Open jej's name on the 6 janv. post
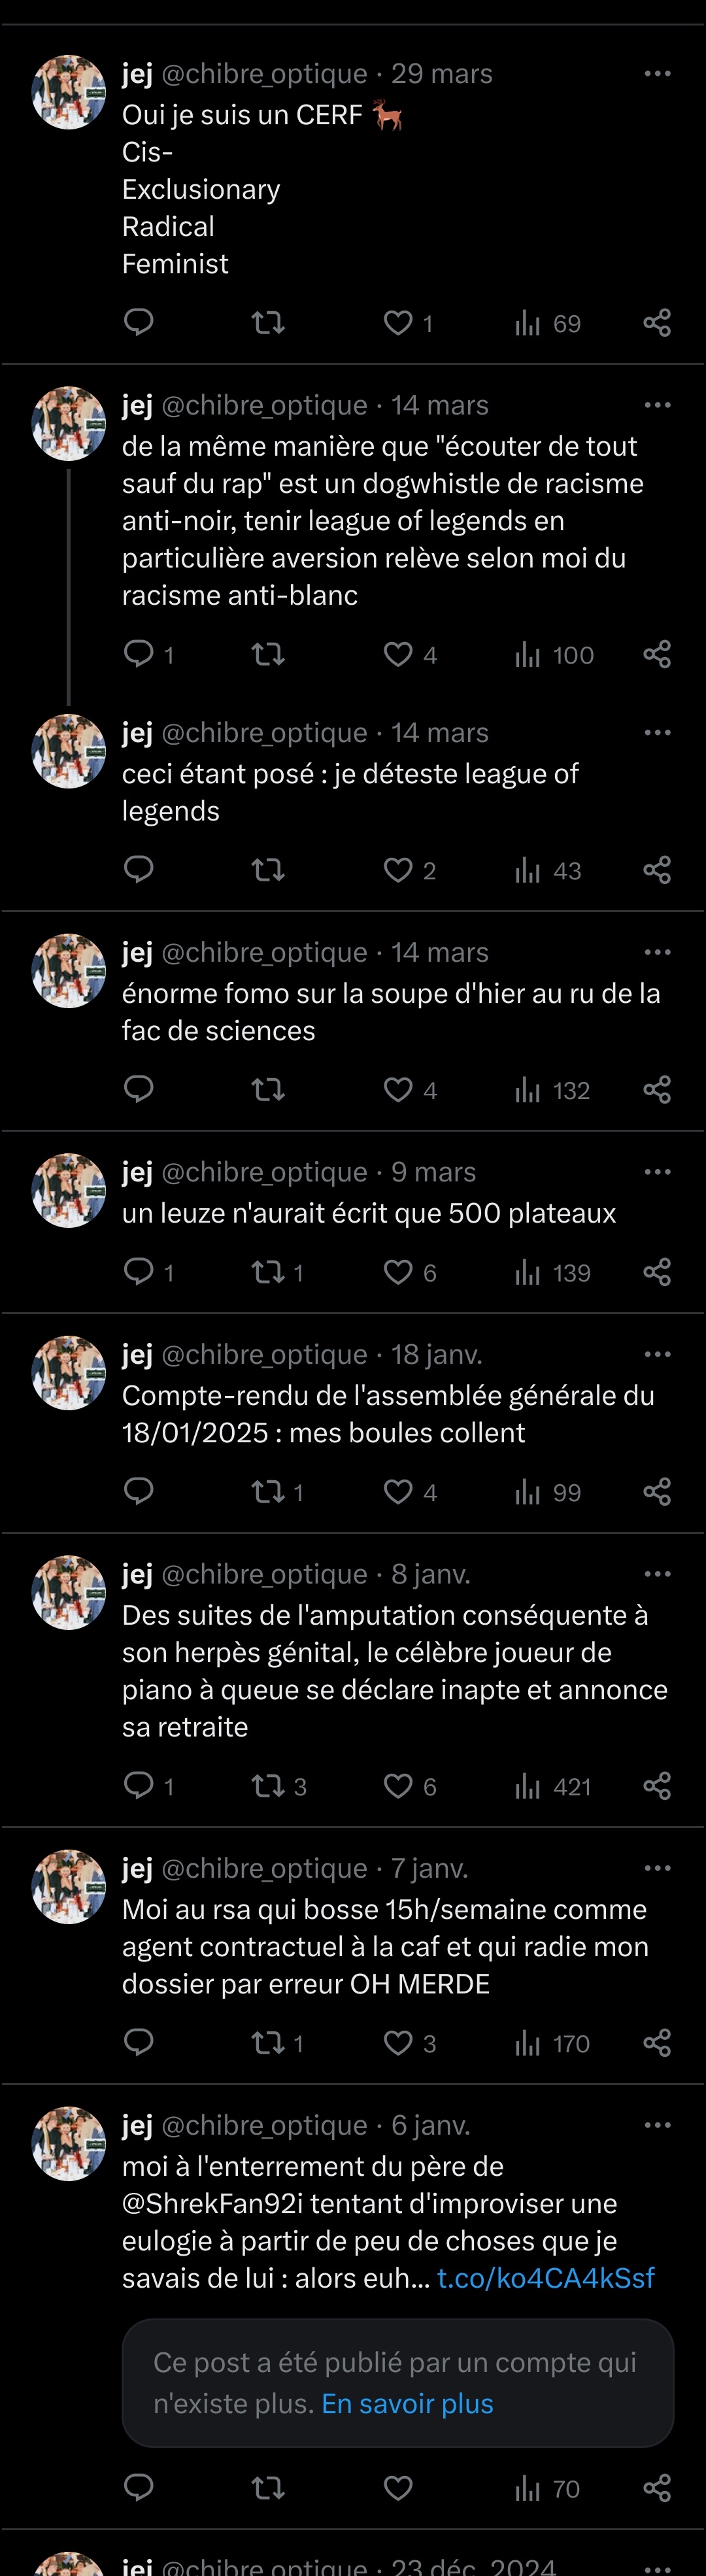706x2576 pixels. tap(137, 2125)
